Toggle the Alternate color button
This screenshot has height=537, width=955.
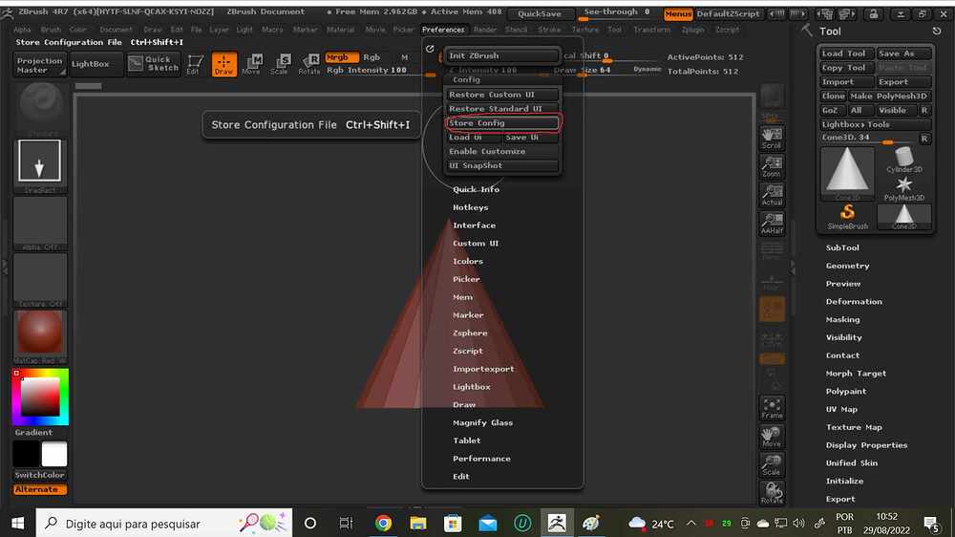point(39,489)
